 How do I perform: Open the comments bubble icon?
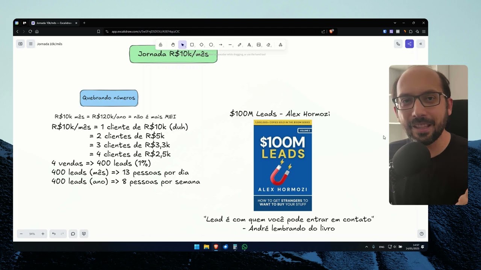[73, 234]
